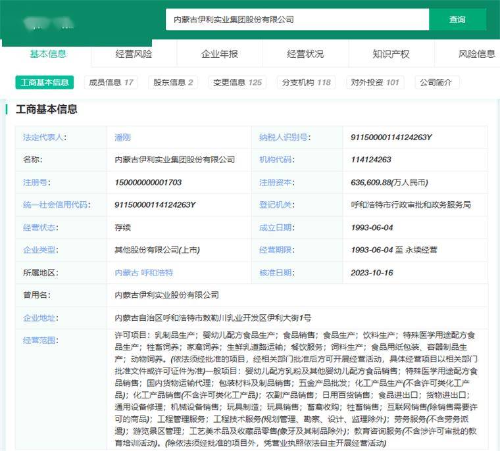View the 变更信息 125 section
Viewport: 500px width, 451px height.
point(238,83)
